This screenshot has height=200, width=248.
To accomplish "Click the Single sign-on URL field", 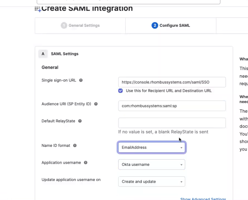I will pyautogui.click(x=172, y=82).
